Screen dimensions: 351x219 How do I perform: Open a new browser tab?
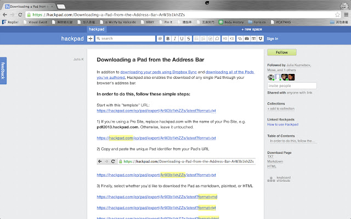[61, 7]
